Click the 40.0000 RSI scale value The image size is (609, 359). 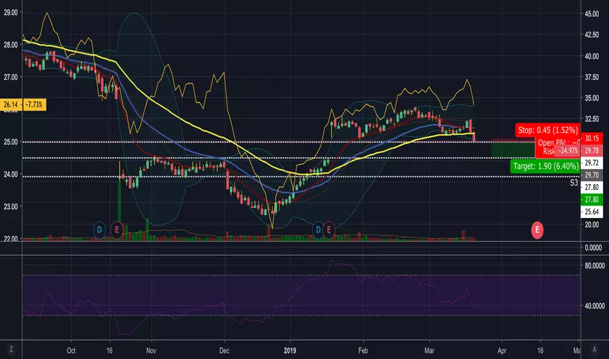click(x=595, y=306)
